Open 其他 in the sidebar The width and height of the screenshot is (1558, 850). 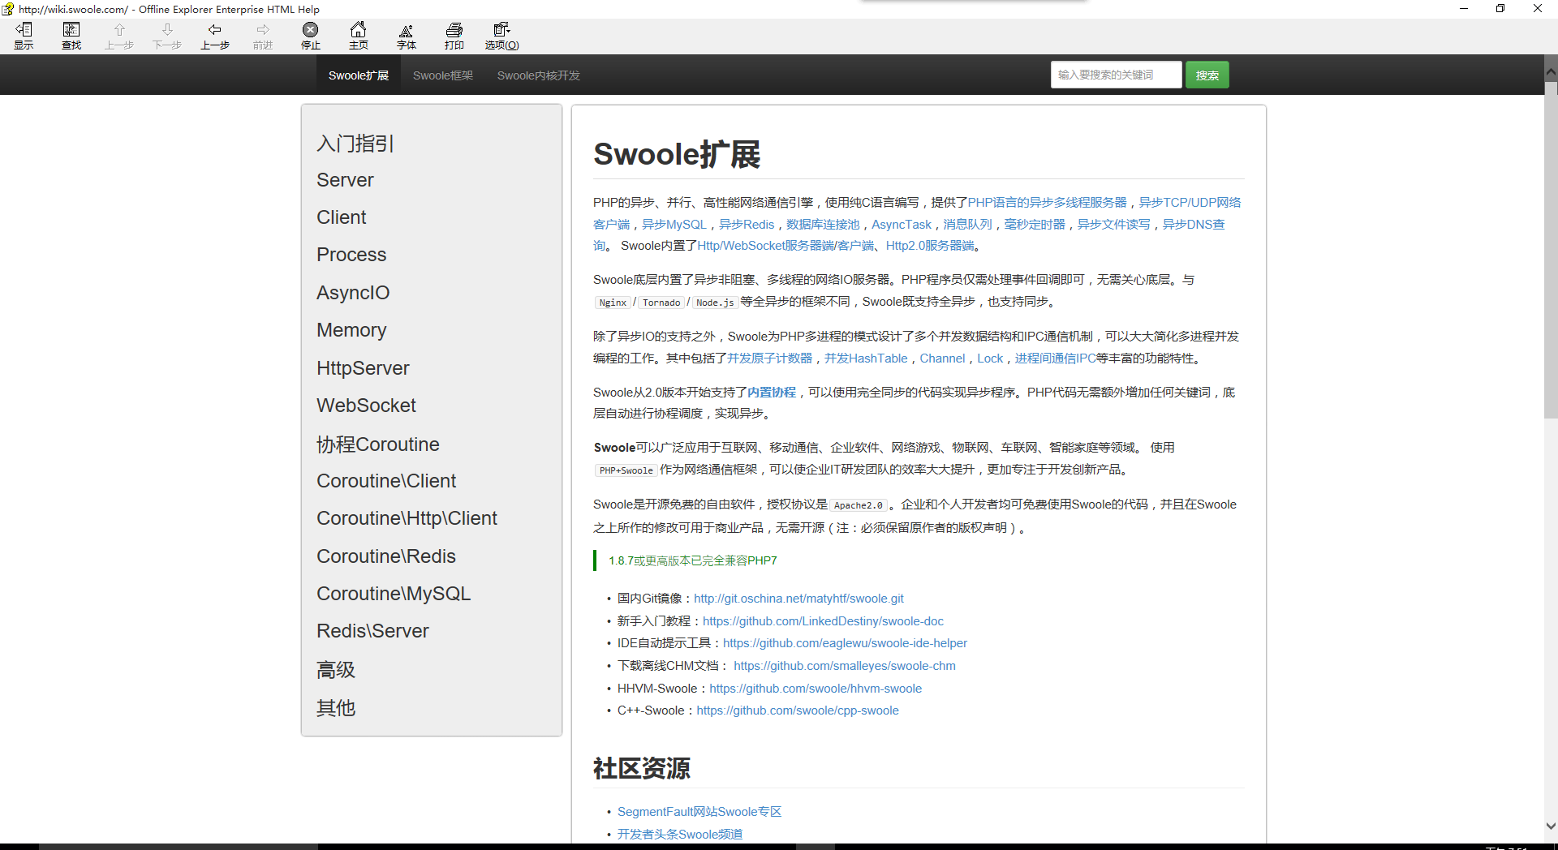coord(336,708)
